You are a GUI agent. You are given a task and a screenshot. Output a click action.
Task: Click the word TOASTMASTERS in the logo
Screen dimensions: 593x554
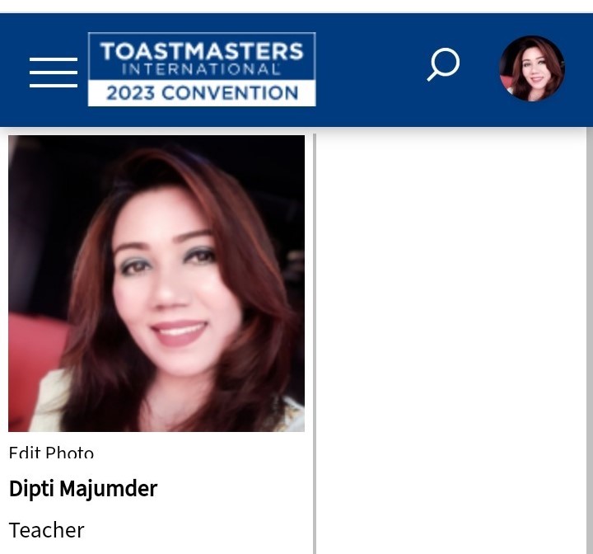pos(202,51)
